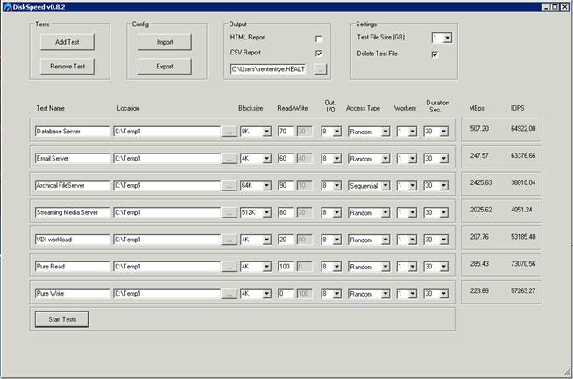Viewport: 573px width, 379px height.
Task: Open Test File Size dropdown
Action: 447,39
